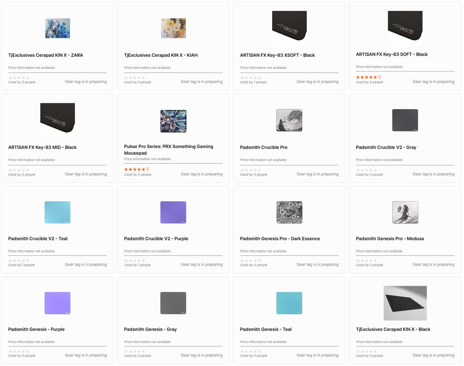Open Padsmith Genesis - Gray title
Image resolution: width=464 pixels, height=366 pixels.
150,329
